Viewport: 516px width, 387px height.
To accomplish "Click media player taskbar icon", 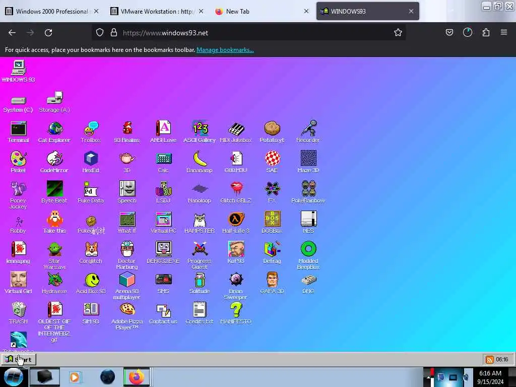I will click(75, 377).
